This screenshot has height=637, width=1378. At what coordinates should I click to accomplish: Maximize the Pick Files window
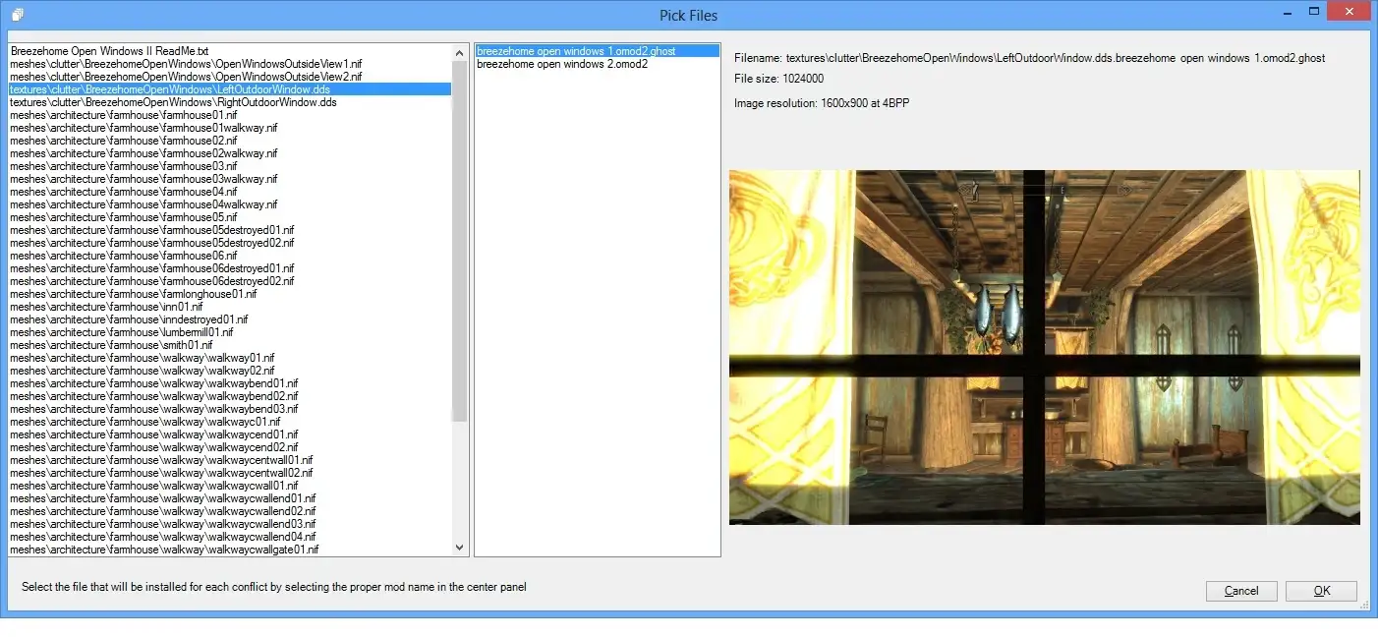click(1313, 12)
